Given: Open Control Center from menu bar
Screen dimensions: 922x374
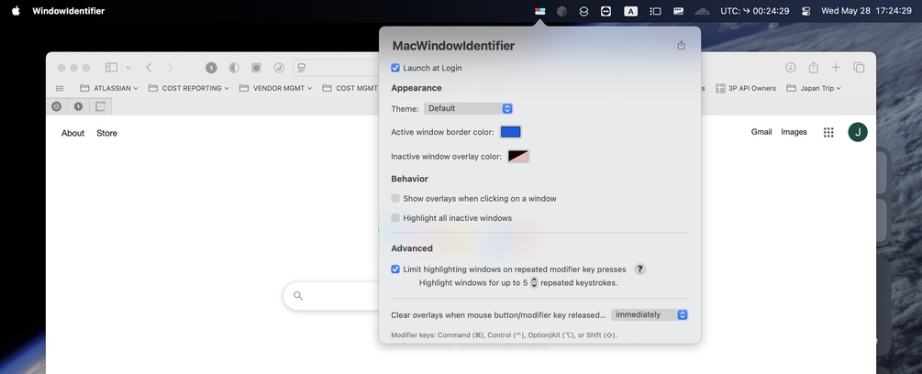Looking at the screenshot, I should tap(805, 11).
